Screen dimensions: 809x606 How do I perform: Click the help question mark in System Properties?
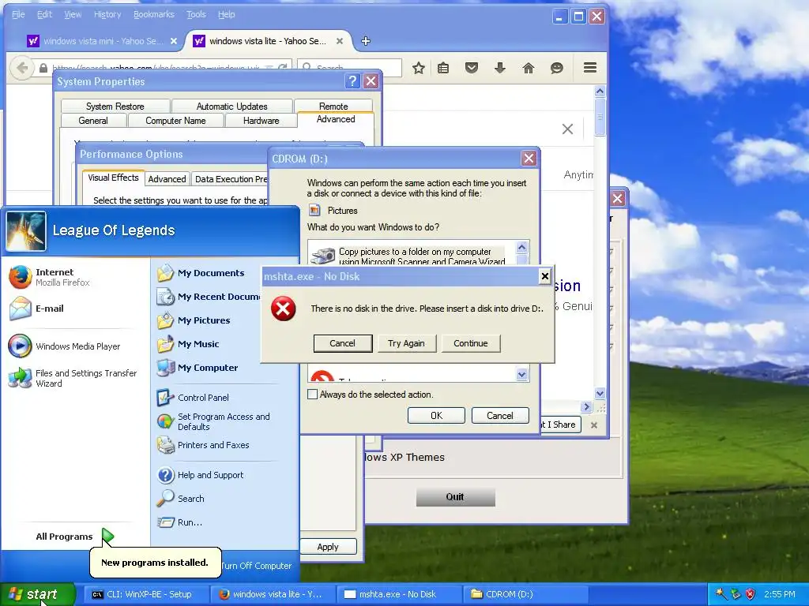[x=352, y=81]
